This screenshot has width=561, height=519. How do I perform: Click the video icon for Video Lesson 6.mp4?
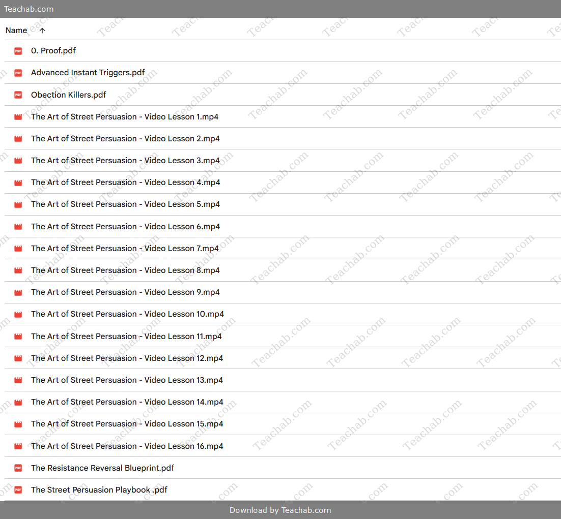[x=18, y=227]
